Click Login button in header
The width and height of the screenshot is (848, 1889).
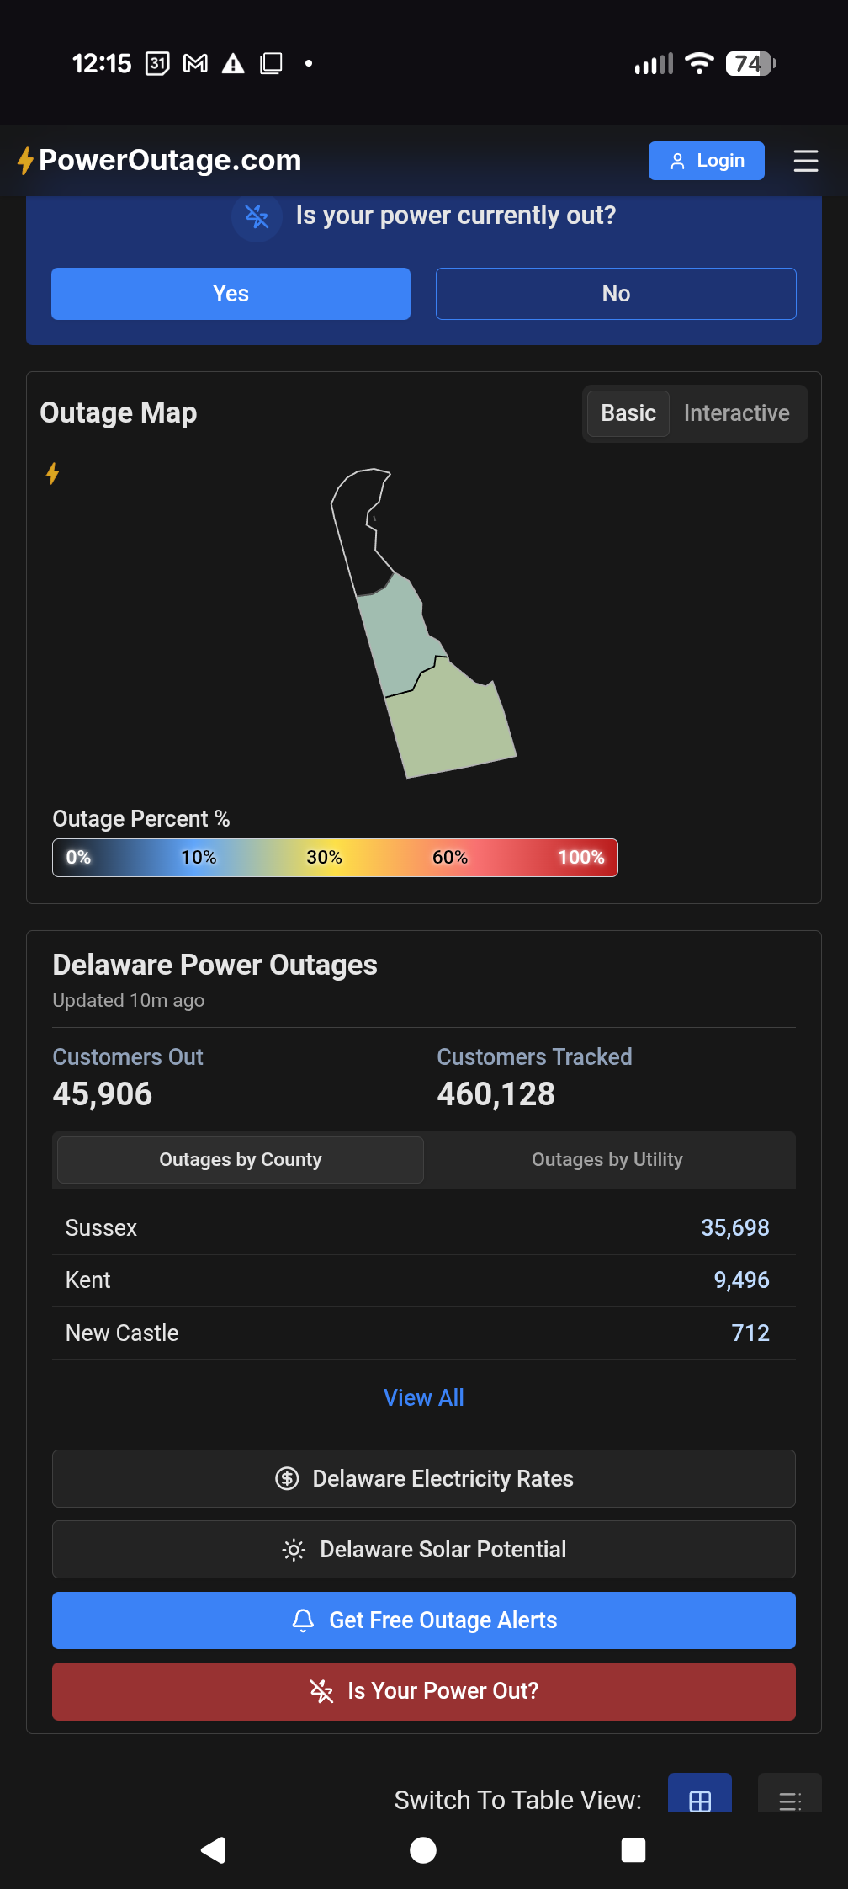point(706,161)
